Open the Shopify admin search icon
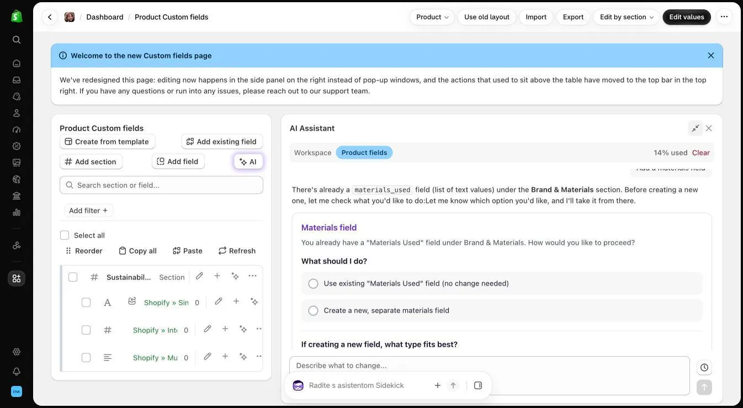This screenshot has height=408, width=743. point(17,40)
